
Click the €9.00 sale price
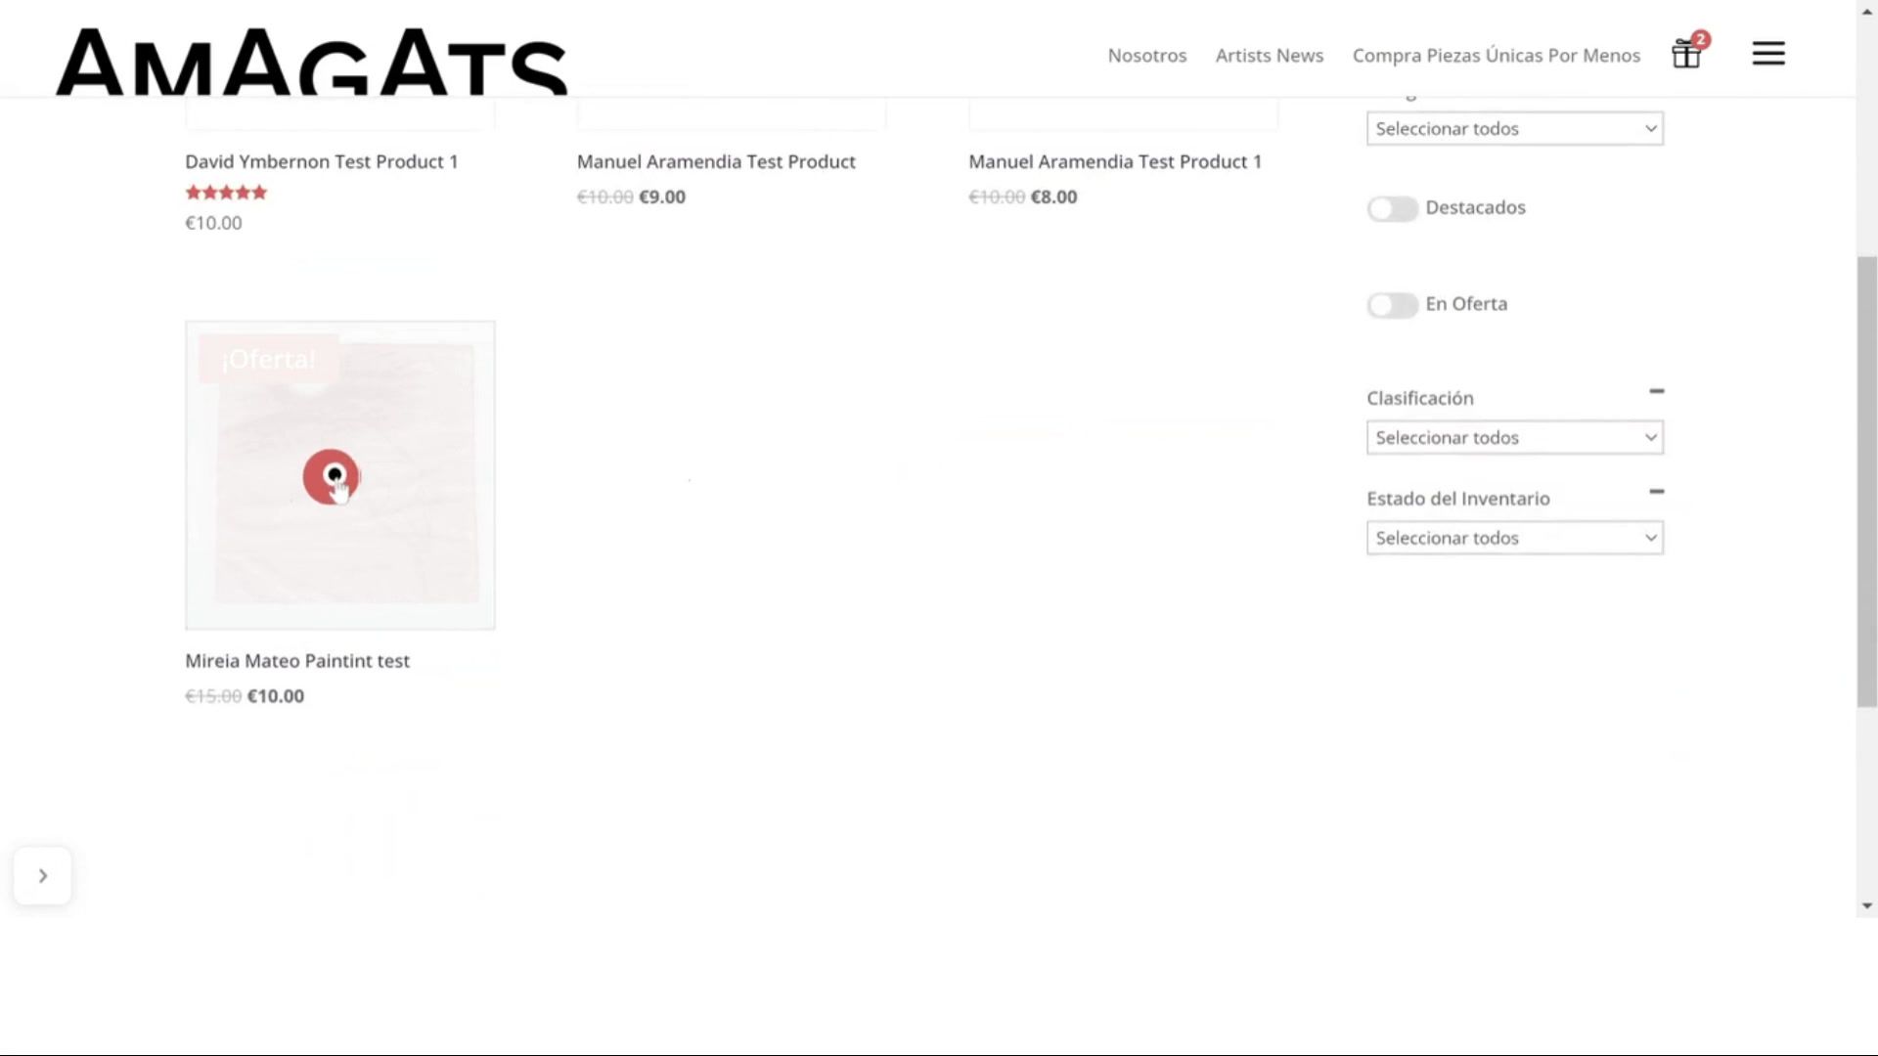pyautogui.click(x=662, y=198)
